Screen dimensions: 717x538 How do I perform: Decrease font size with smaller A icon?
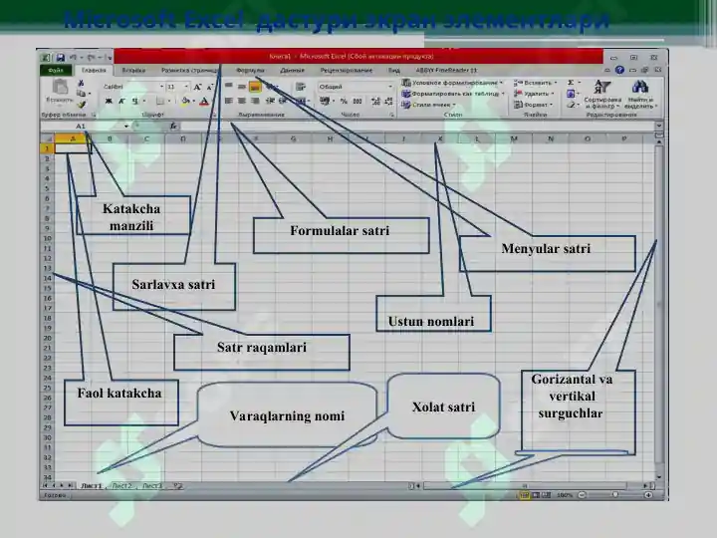coord(210,87)
